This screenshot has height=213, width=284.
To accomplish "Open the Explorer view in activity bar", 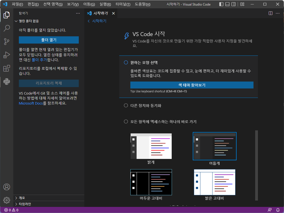I will click(x=7, y=15).
